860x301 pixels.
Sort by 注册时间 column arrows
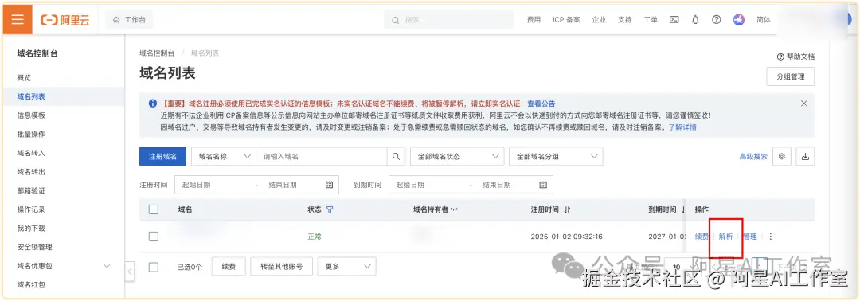pos(567,209)
